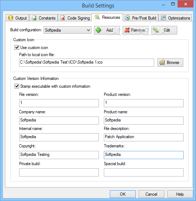Focus the Company name field
This screenshot has width=196, height=201.
tap(59, 120)
